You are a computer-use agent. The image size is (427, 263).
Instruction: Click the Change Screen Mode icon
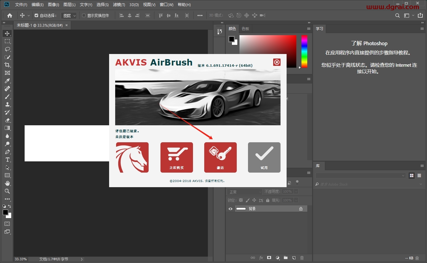pyautogui.click(x=7, y=232)
